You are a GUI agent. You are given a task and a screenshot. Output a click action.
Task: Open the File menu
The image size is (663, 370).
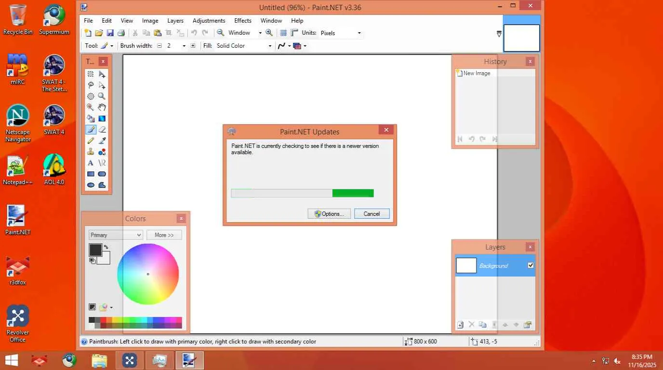(88, 21)
